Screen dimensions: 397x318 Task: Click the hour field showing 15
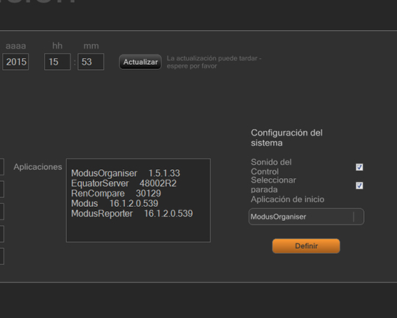(57, 62)
